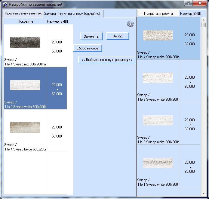
Task: Select Tile 4 Sweep white in project list
Action: click(158, 35)
